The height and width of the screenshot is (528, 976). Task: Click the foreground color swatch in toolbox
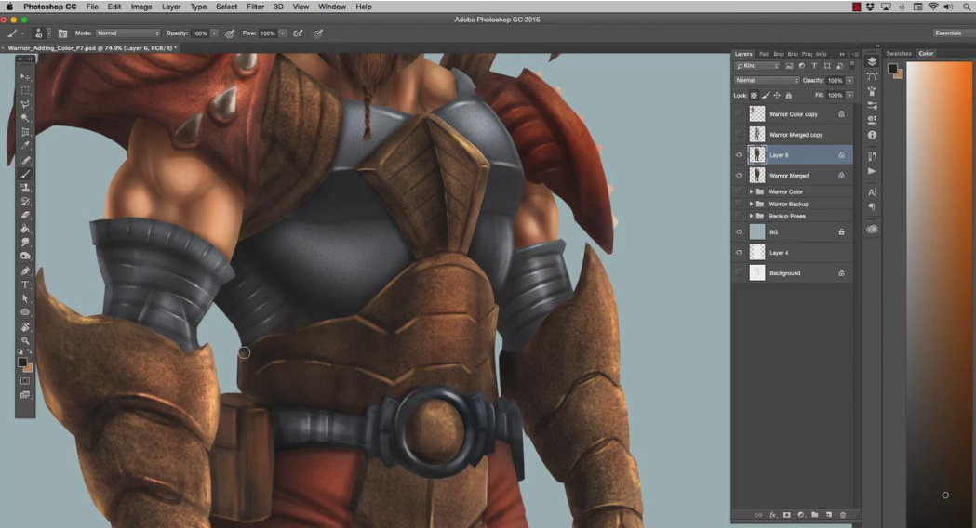(x=23, y=363)
